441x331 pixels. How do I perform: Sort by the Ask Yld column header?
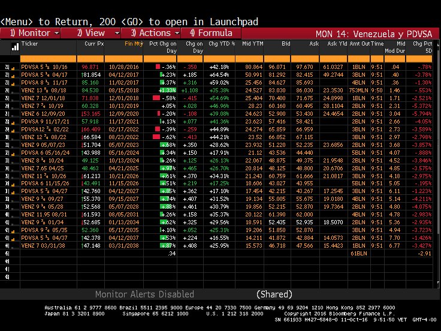click(337, 44)
